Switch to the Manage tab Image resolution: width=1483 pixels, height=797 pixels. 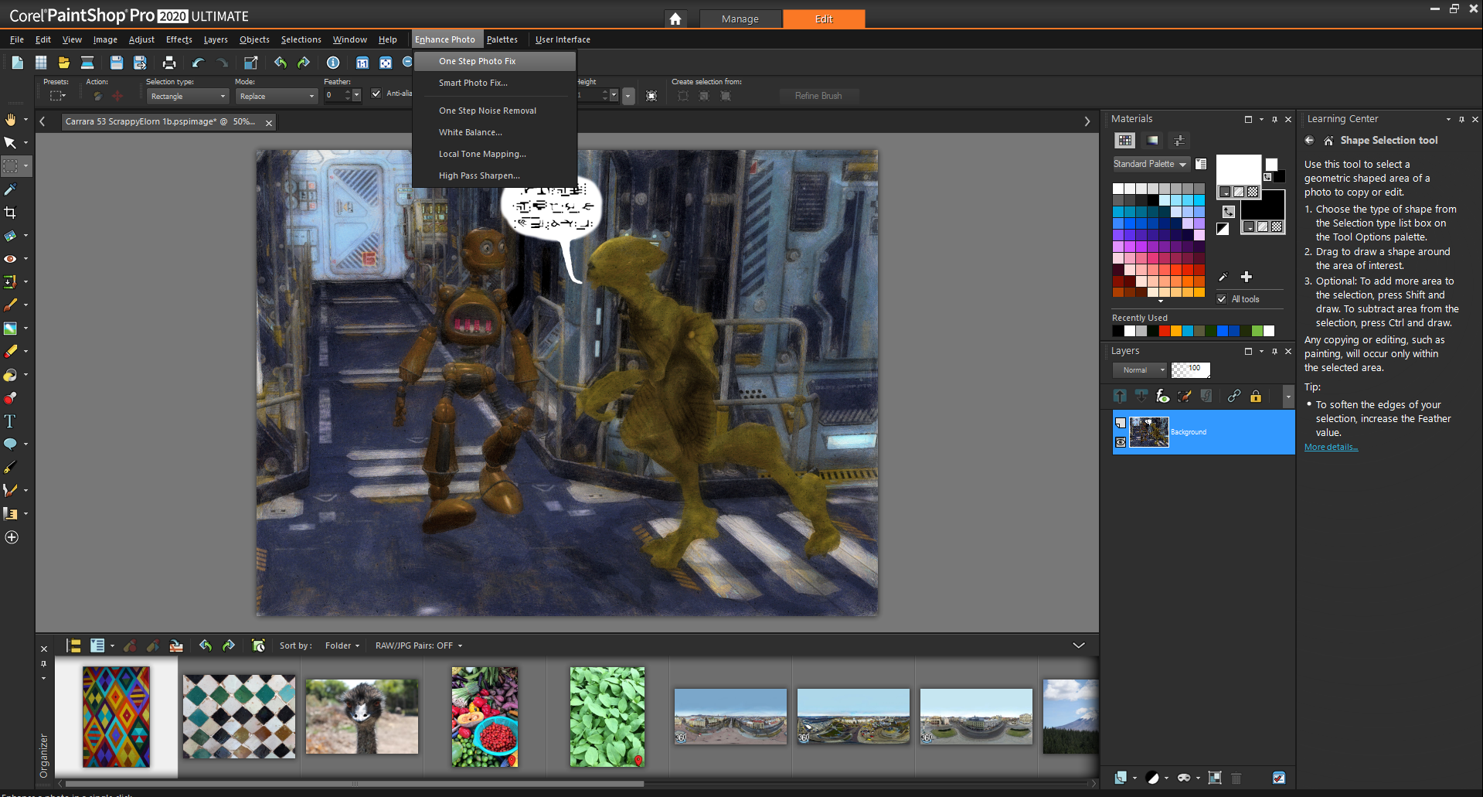(740, 19)
